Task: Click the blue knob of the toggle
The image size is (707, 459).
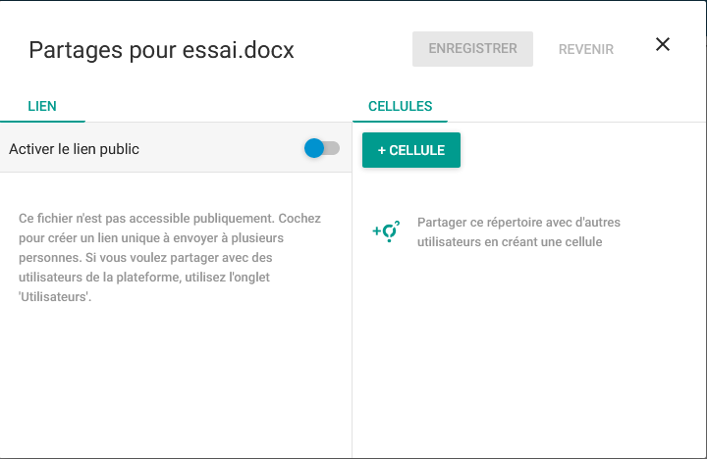Action: coord(314,148)
